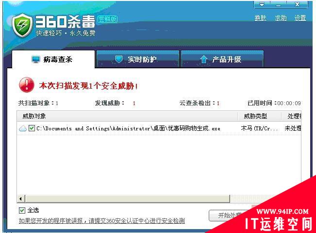This screenshot has height=233, width=316.
Task: Close the 360 antivirus window
Action: point(297,4)
